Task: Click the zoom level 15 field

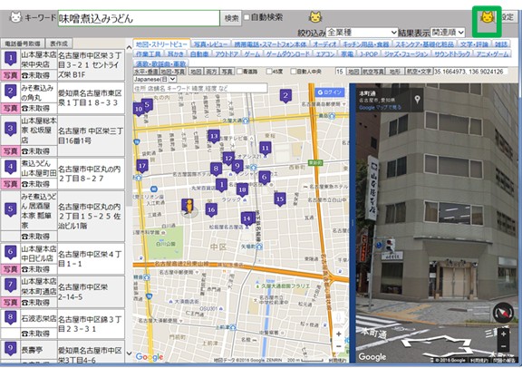Action: tap(340, 72)
